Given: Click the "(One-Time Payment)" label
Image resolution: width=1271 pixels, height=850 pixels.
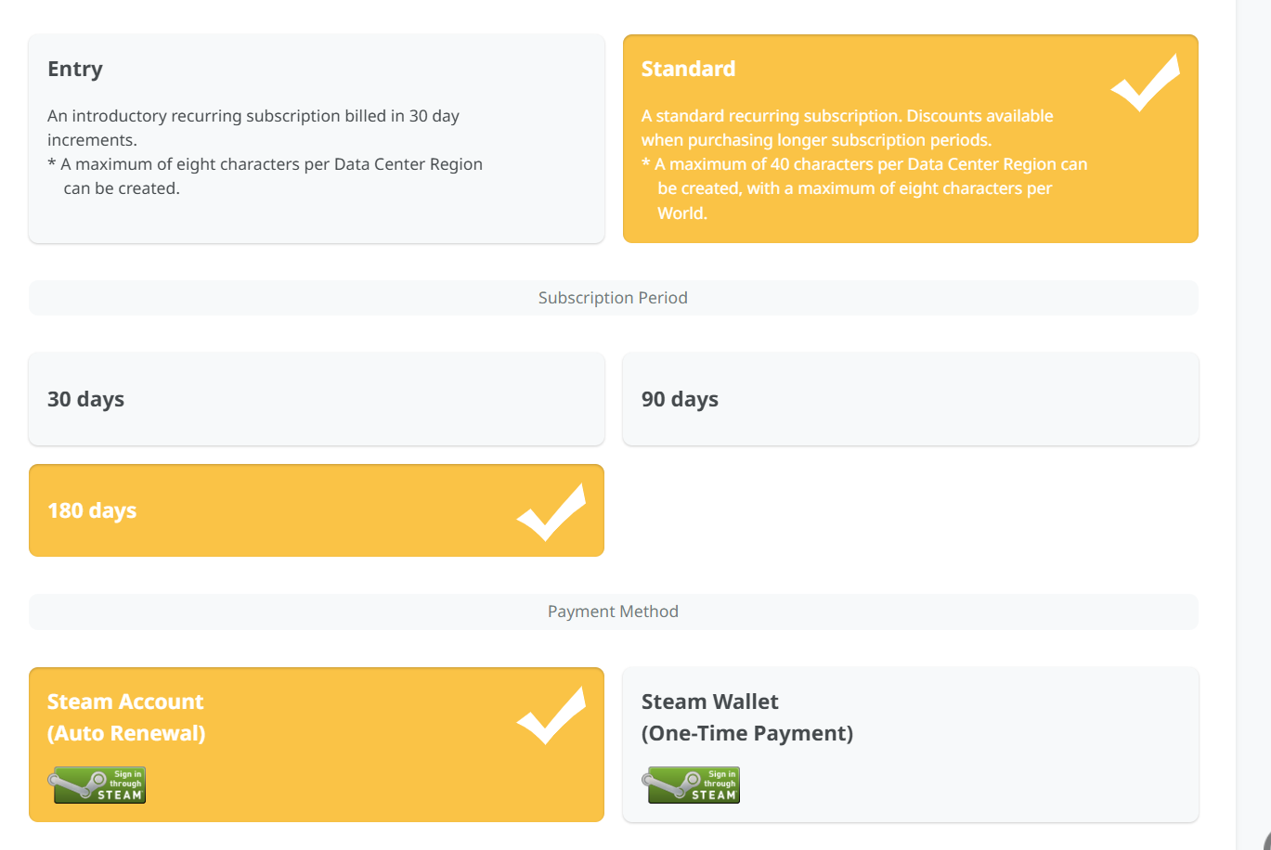Looking at the screenshot, I should tap(746, 733).
